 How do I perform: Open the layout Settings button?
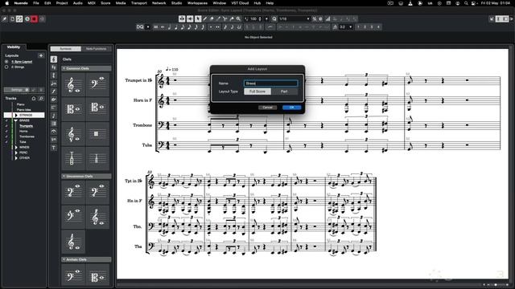click(x=17, y=90)
